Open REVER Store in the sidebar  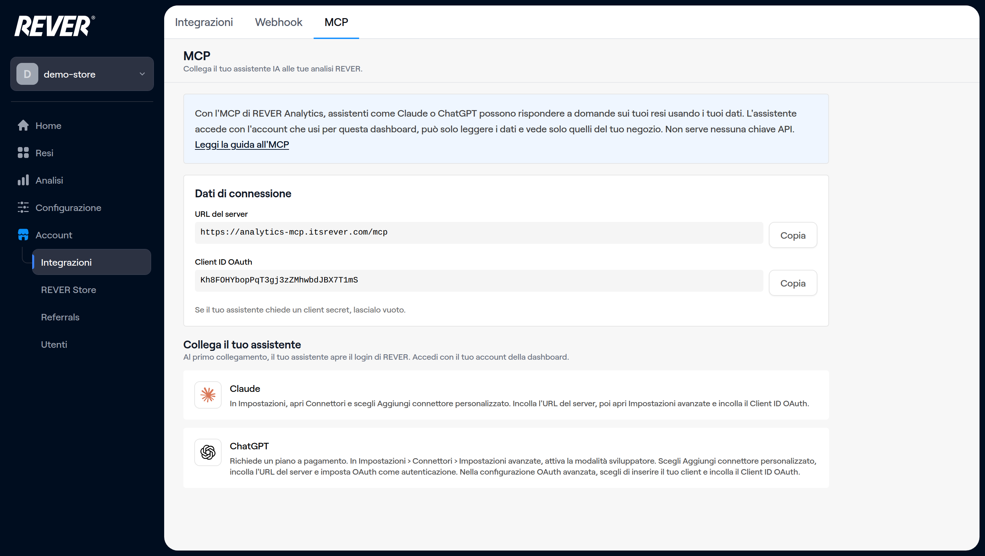[x=68, y=290]
